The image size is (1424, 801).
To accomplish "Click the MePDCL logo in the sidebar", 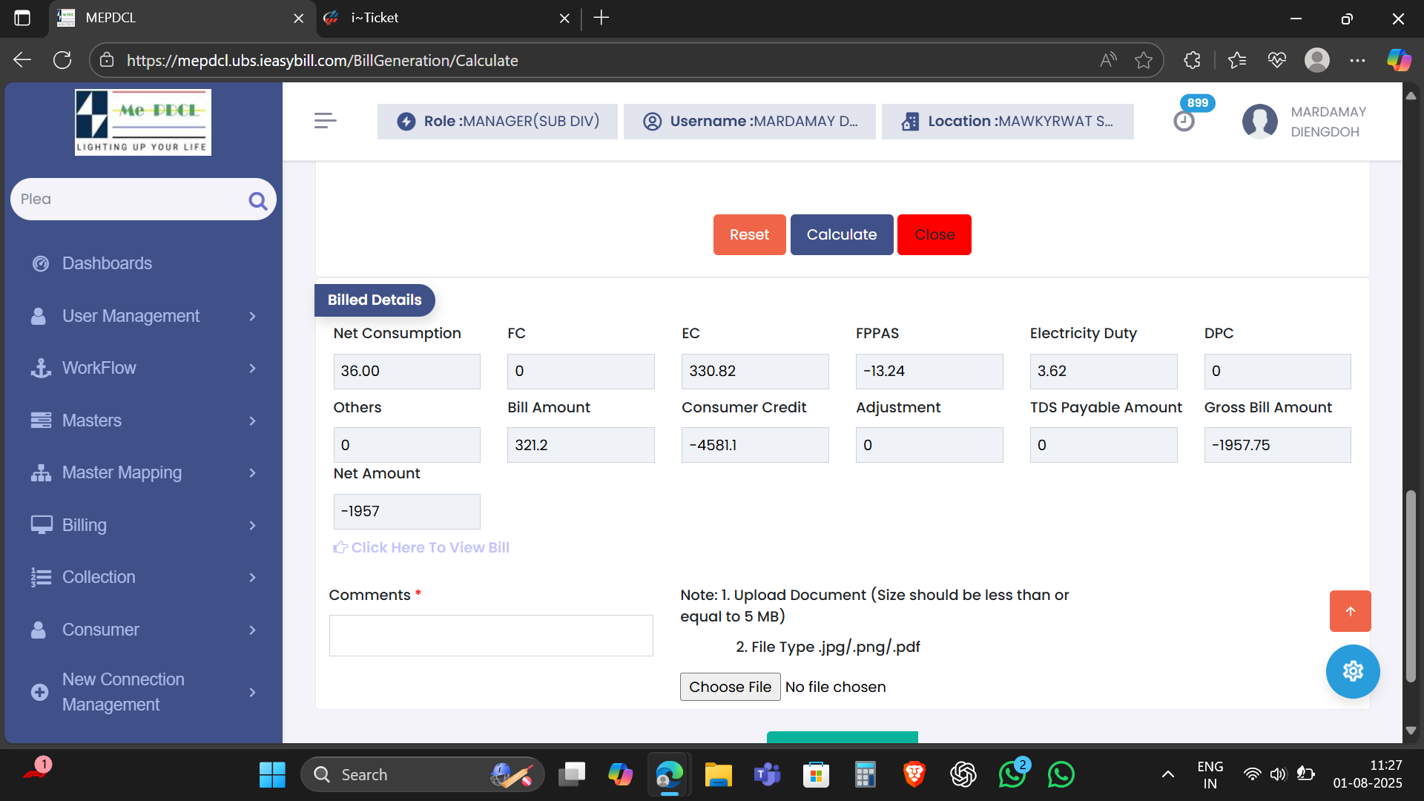I will point(143,122).
